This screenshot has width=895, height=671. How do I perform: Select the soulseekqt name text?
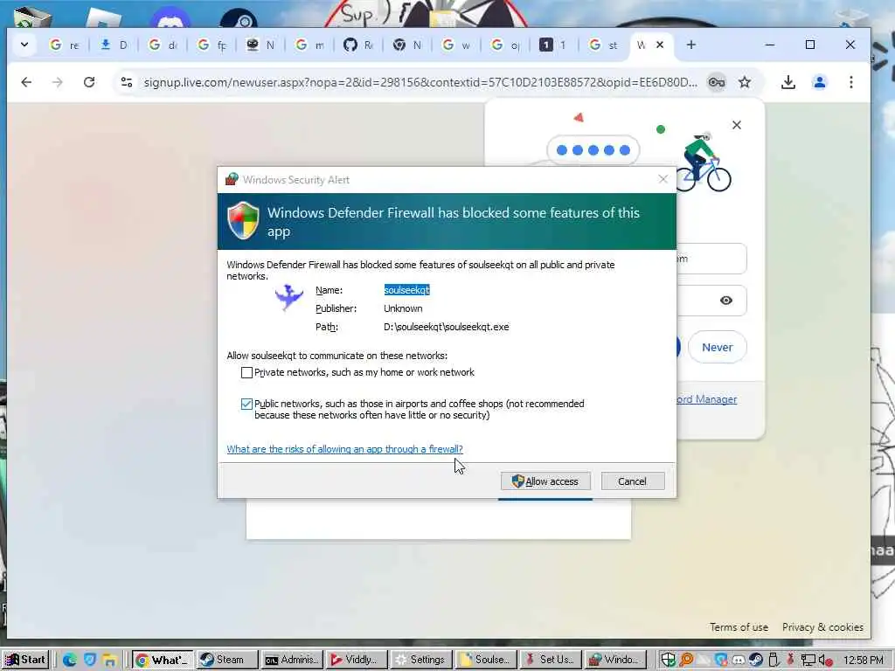[x=406, y=290]
